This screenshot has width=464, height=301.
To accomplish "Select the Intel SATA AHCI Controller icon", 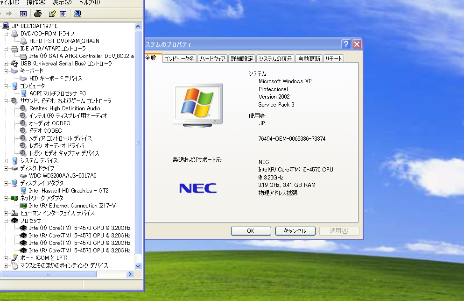I will pyautogui.click(x=23, y=56).
